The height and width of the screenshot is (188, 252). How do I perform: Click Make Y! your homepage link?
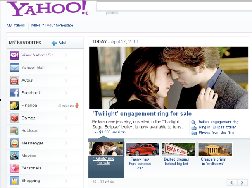click(x=52, y=25)
